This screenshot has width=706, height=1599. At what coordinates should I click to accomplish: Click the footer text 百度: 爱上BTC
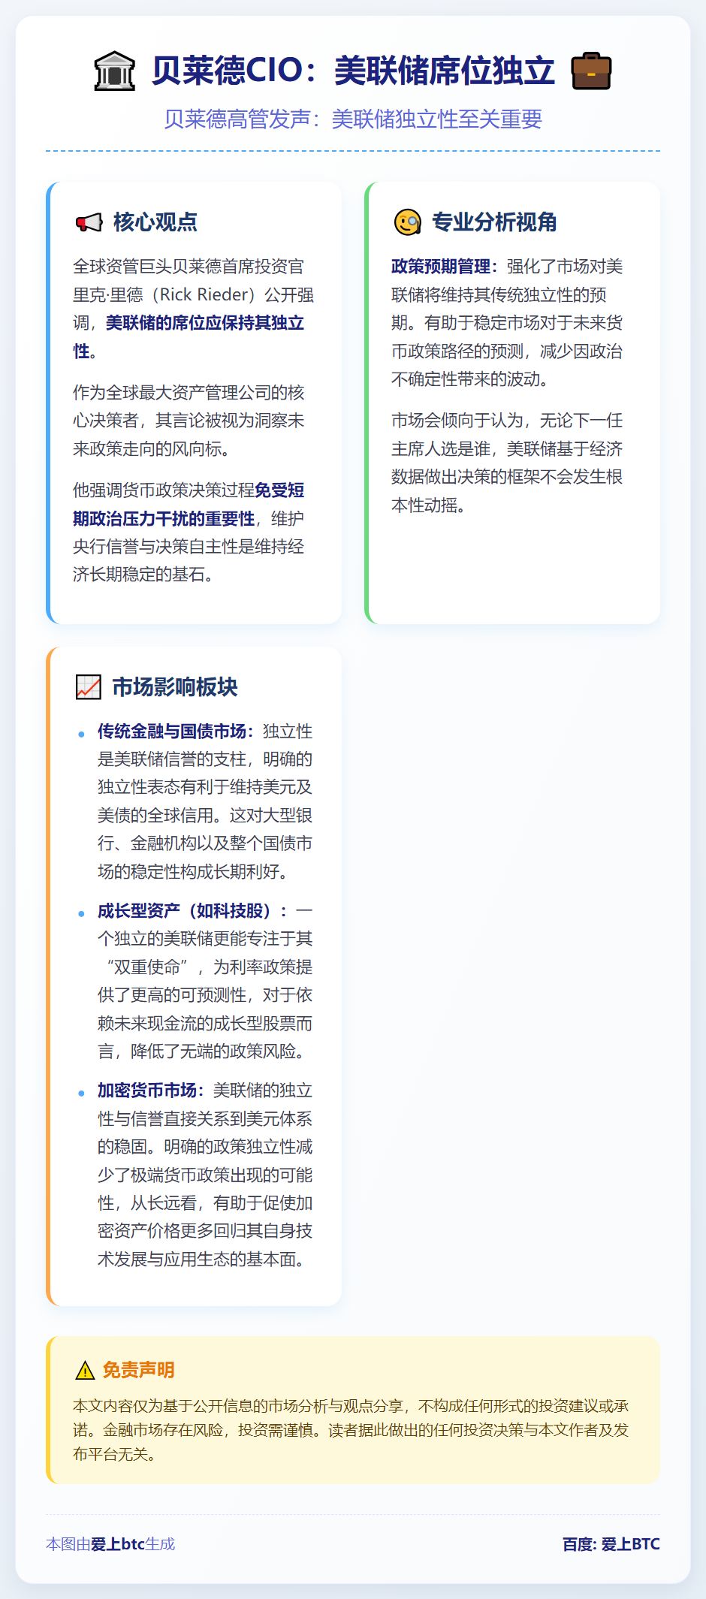point(611,1544)
